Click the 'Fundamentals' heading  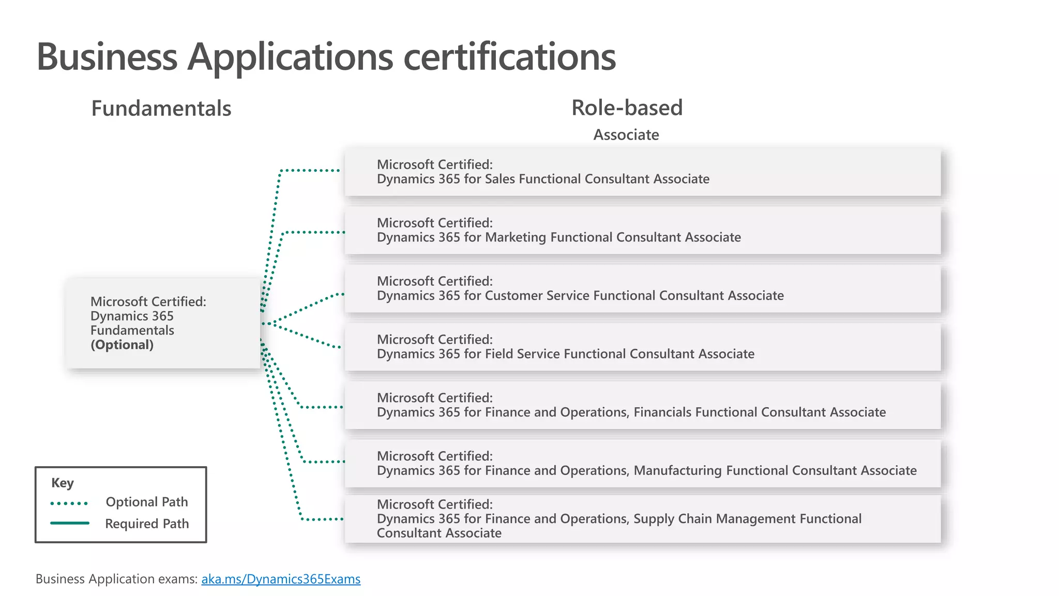pyautogui.click(x=161, y=109)
